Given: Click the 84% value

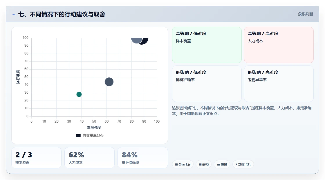Looking at the screenshot, I should [129, 155].
